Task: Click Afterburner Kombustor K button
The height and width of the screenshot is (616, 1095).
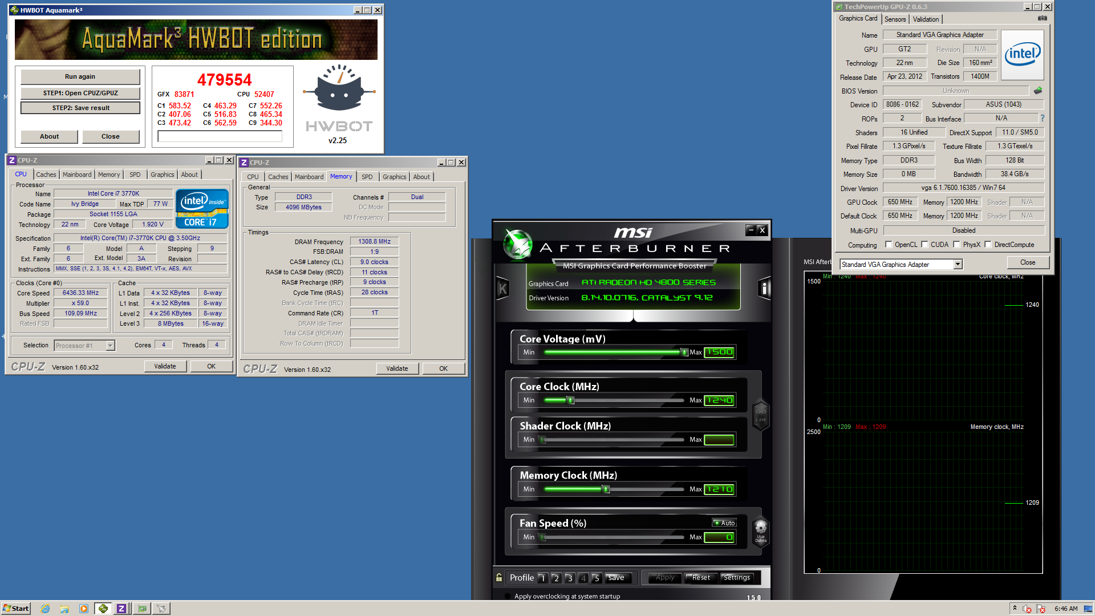Action: pos(502,289)
